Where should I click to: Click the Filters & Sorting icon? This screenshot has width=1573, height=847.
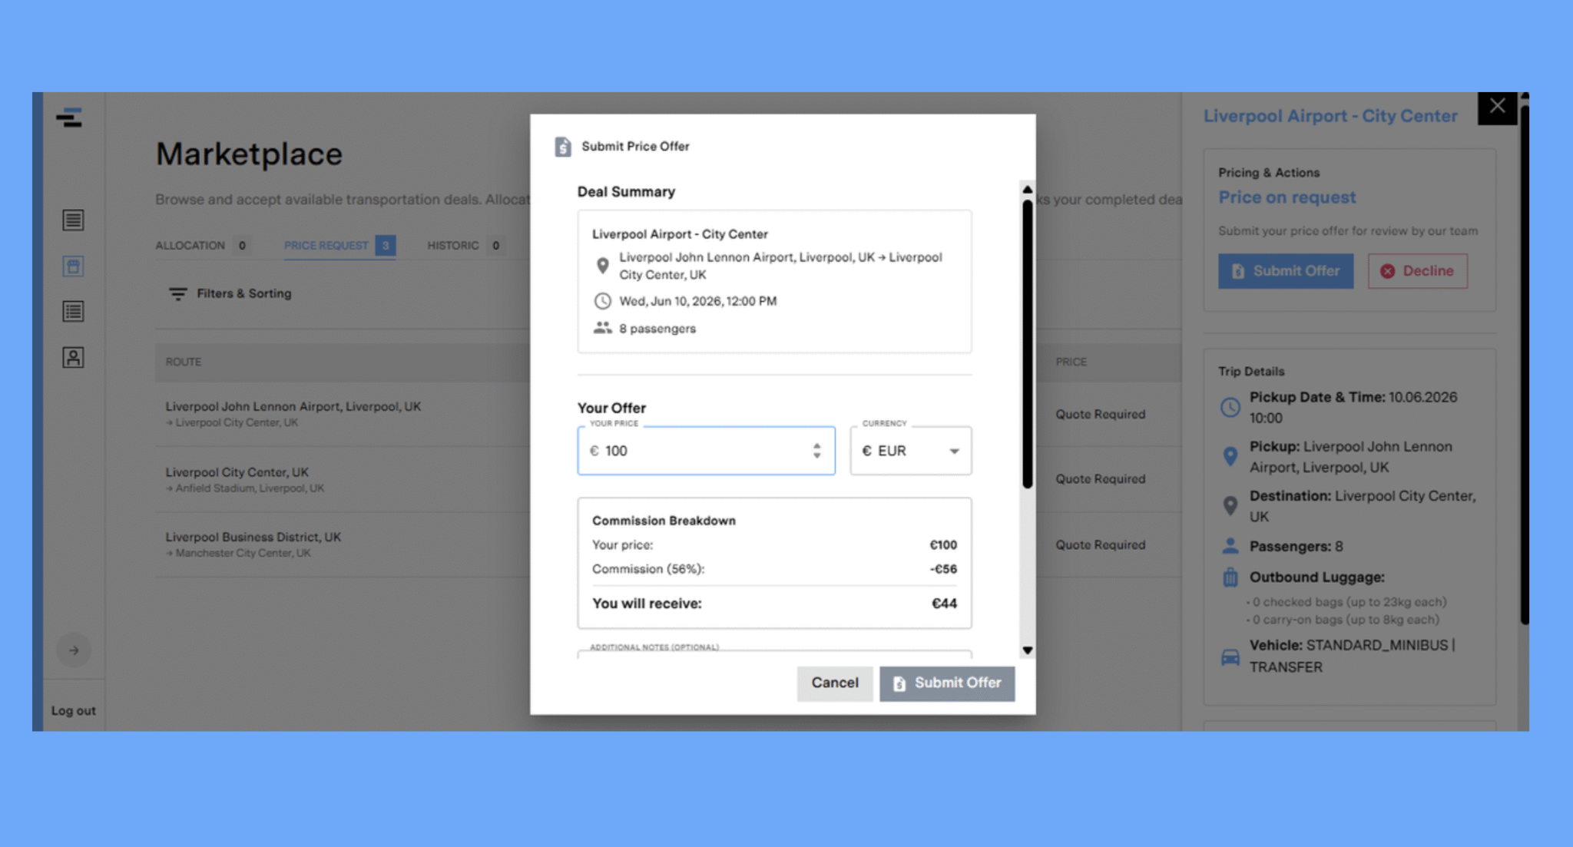point(178,294)
